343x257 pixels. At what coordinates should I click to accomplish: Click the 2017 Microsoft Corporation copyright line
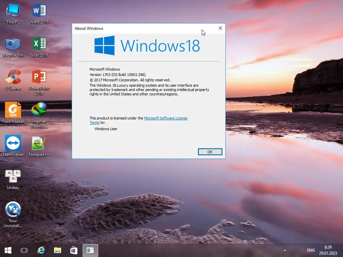point(130,80)
